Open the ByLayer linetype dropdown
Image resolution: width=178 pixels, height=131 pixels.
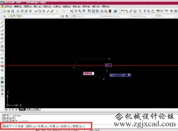[x=128, y=16]
